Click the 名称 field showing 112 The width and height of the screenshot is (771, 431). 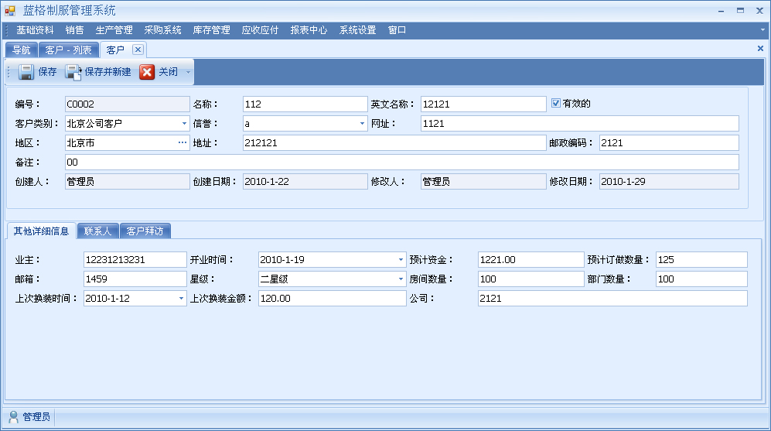305,104
